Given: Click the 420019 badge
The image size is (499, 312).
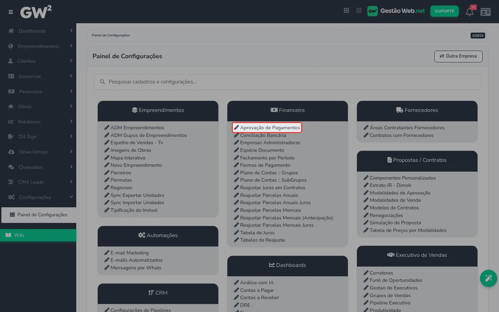Looking at the screenshot, I should (x=478, y=35).
